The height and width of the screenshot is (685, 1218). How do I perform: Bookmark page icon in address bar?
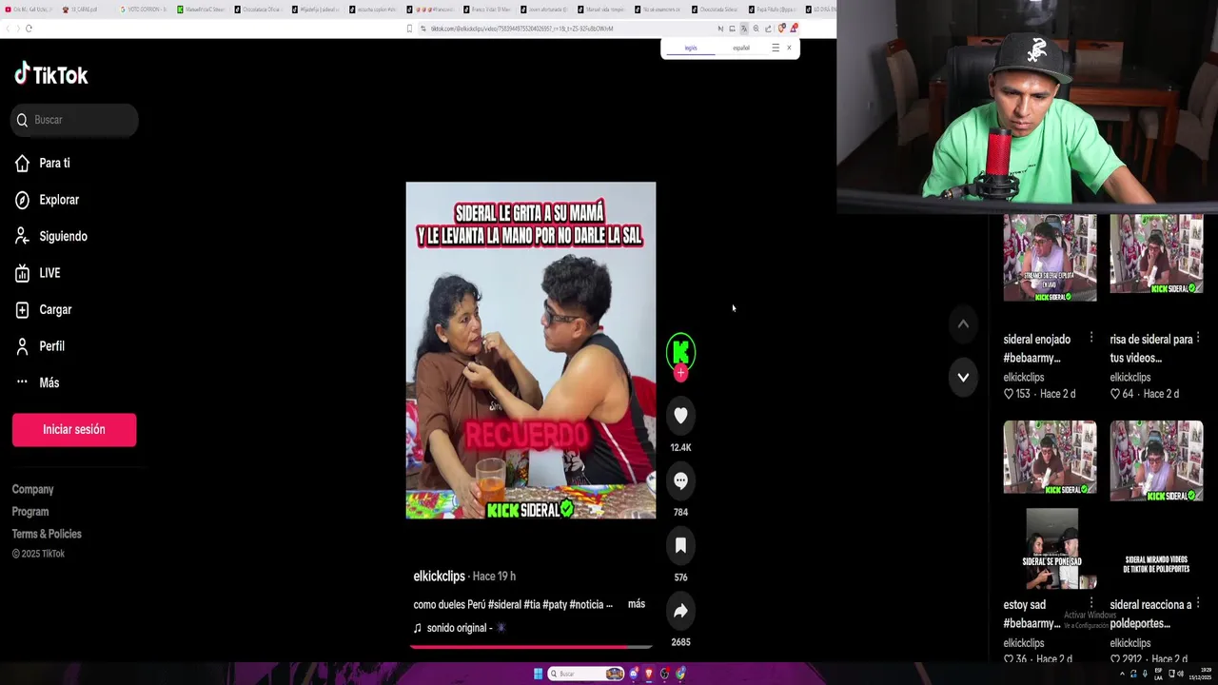point(409,29)
